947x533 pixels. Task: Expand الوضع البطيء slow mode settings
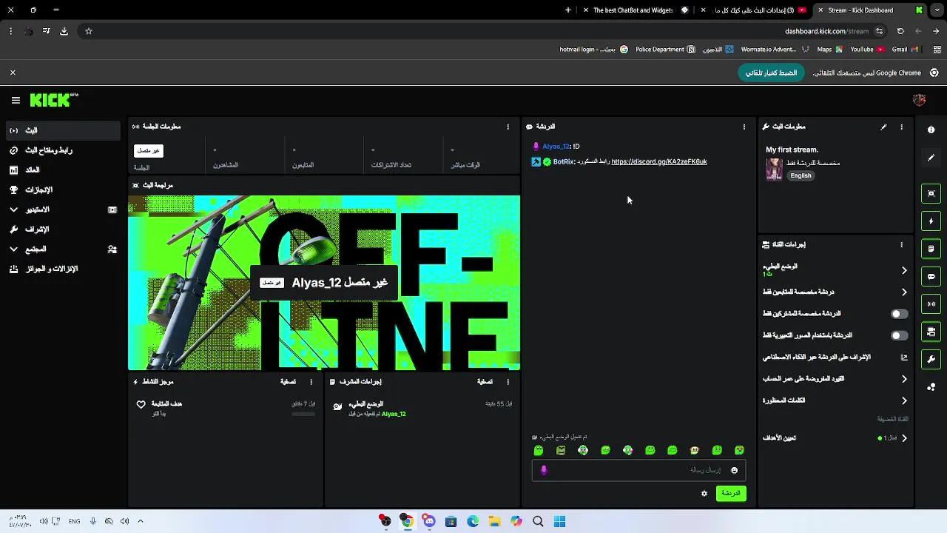[x=835, y=270]
